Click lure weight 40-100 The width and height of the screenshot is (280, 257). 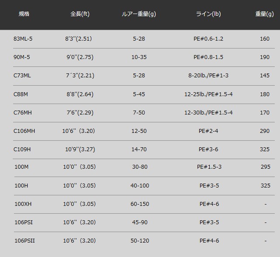pyautogui.click(x=140, y=185)
